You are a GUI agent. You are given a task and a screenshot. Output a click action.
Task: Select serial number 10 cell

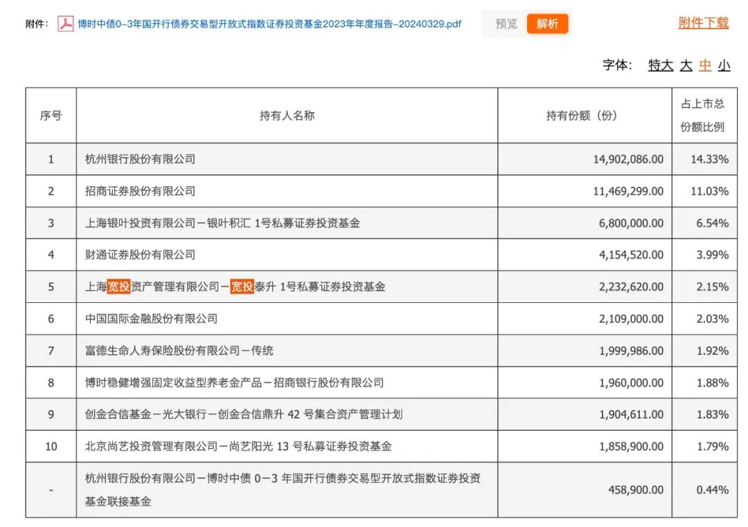pyautogui.click(x=51, y=447)
